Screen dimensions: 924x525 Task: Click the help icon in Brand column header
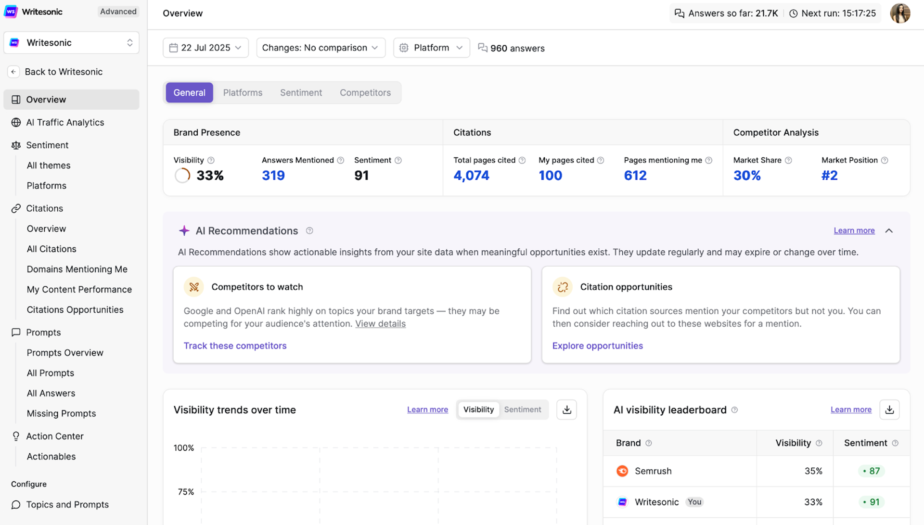click(649, 443)
